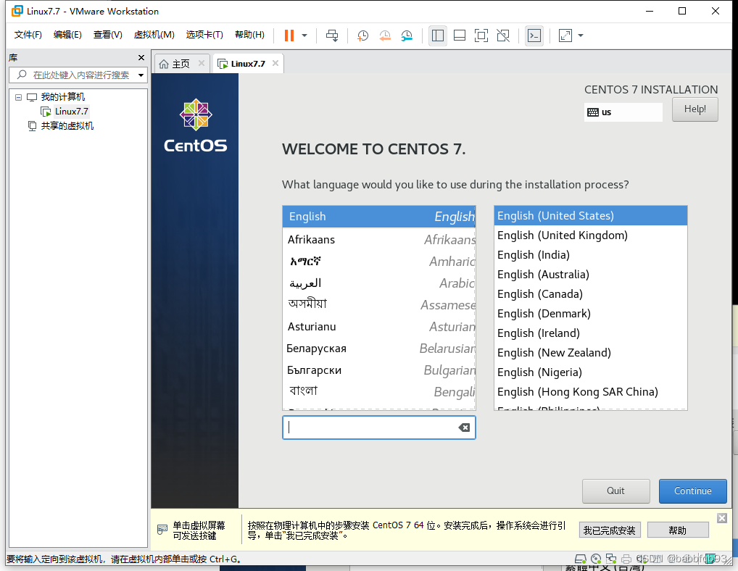Clear the language search field icon
738x571 pixels.
(x=464, y=427)
